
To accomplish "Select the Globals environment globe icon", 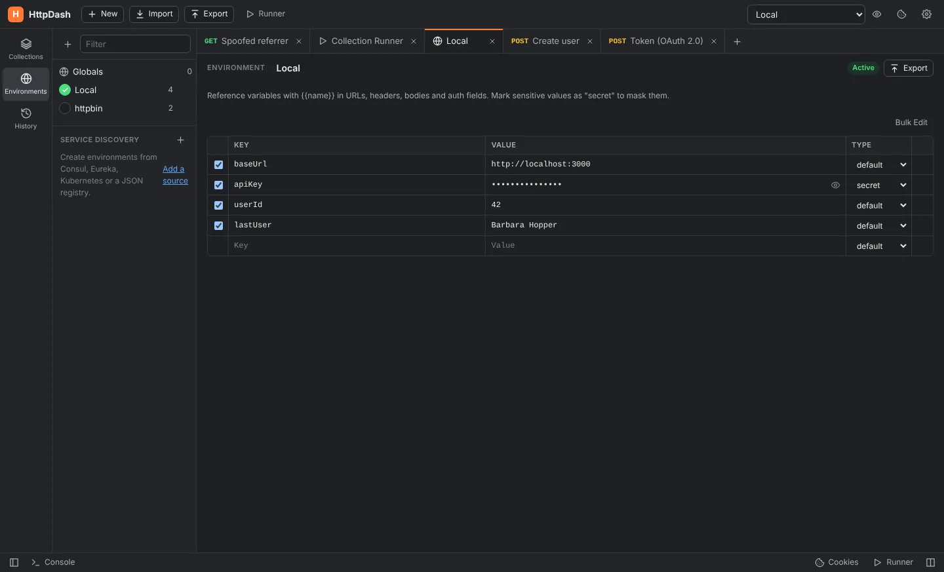I will [64, 71].
